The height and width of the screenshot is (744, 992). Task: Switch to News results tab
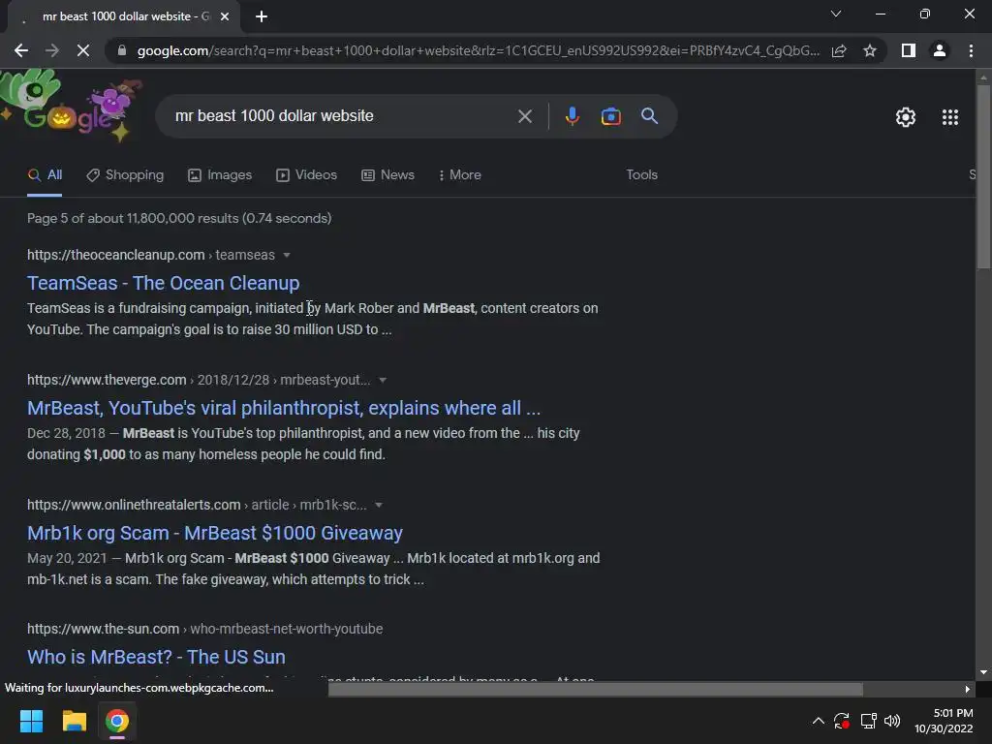pos(387,175)
